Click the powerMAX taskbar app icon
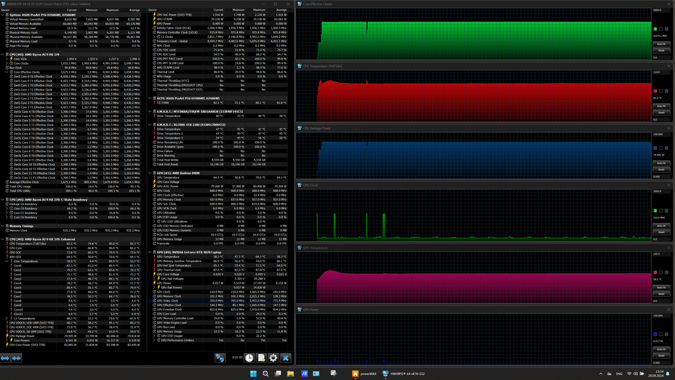The image size is (675, 380). point(355,374)
